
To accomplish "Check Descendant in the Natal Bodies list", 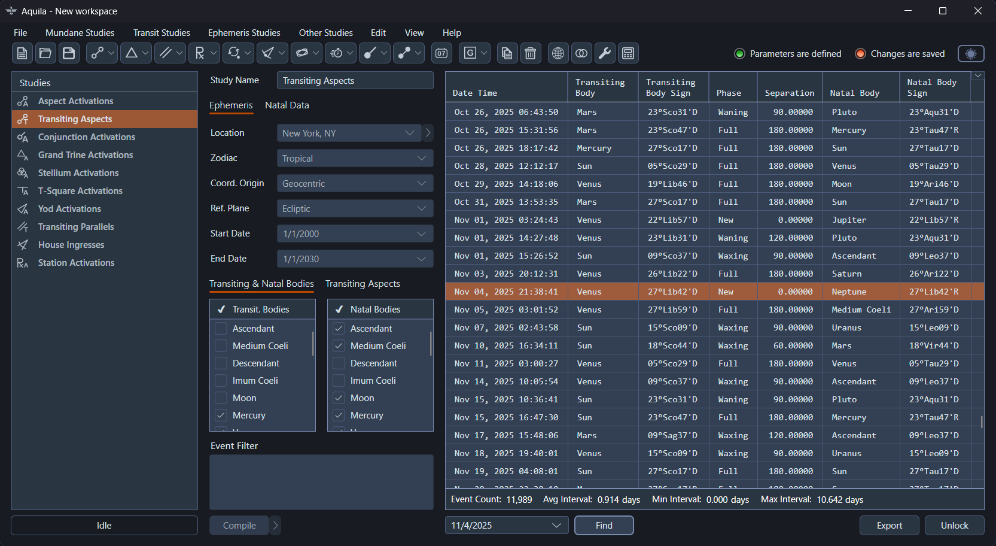I will tap(339, 363).
